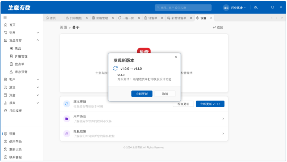Image resolution: width=287 pixels, height=162 pixels.
Task: Open 库存预警 in the sidebar
Action: tap(21, 72)
